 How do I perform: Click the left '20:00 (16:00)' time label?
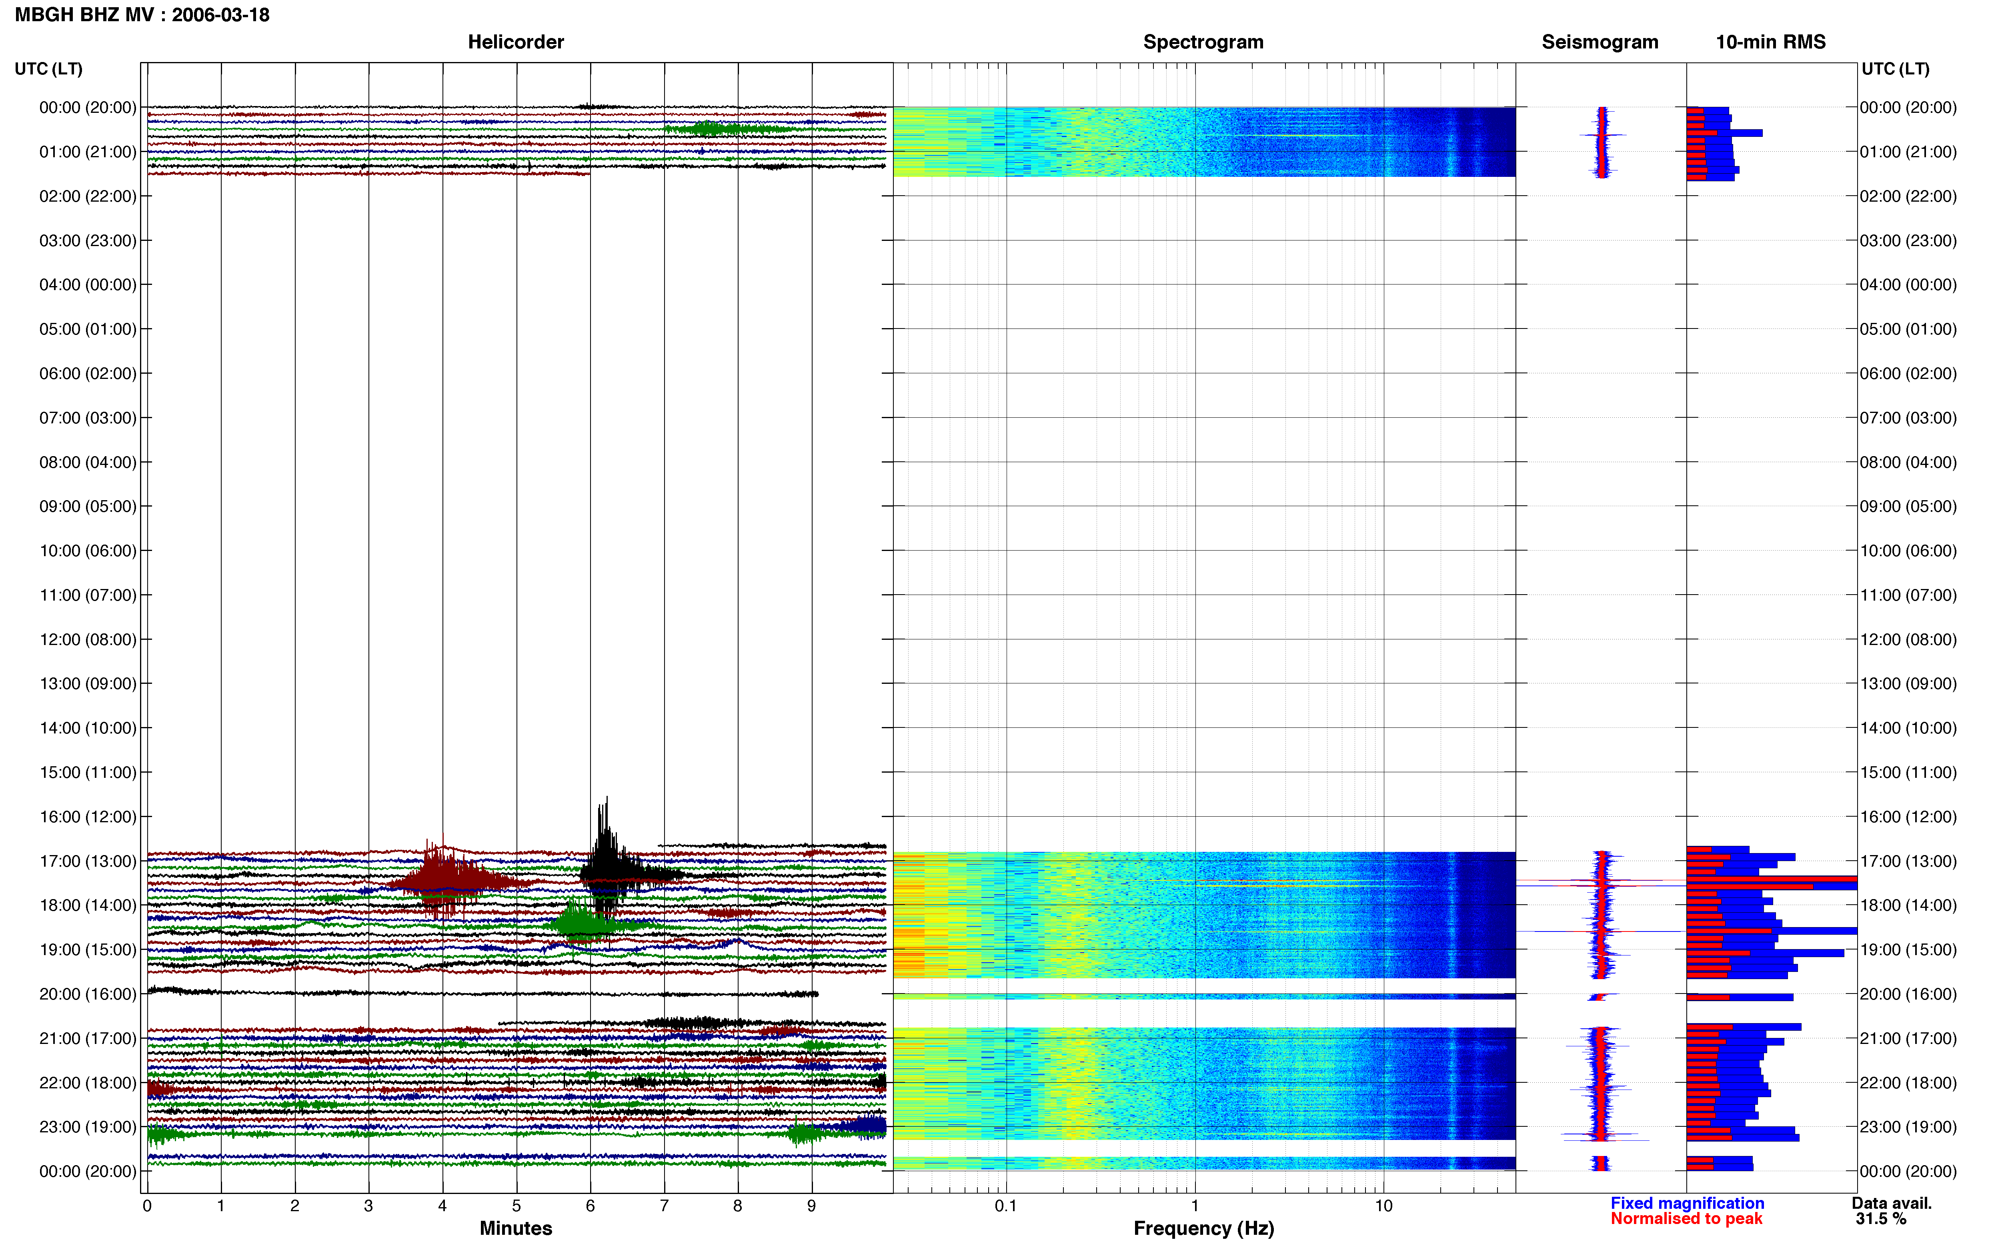coord(87,994)
